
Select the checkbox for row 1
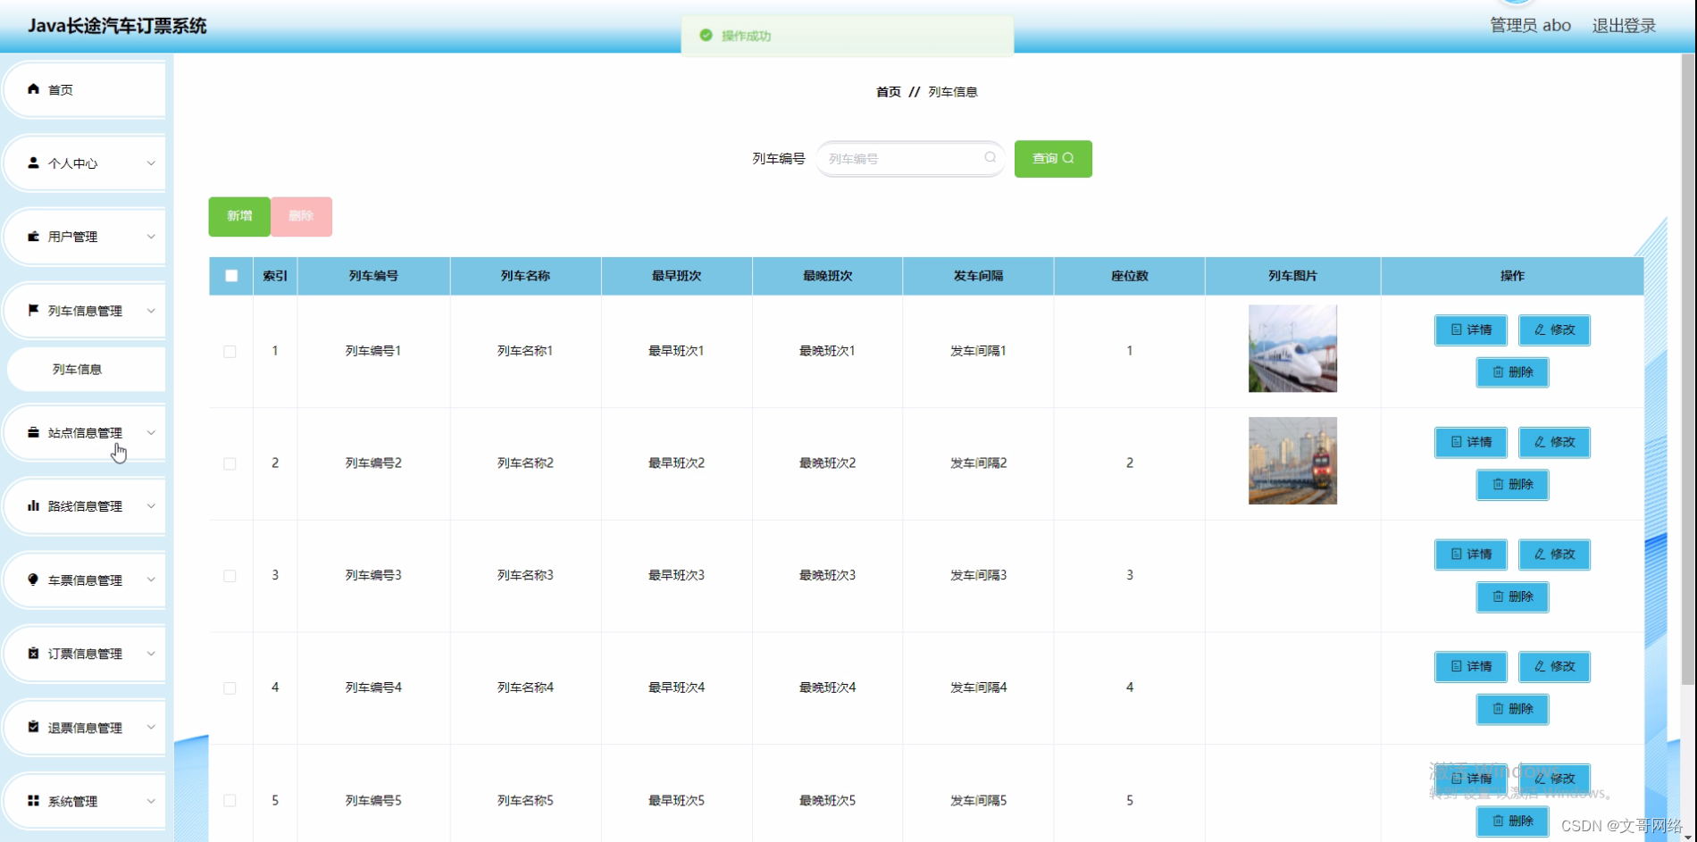pos(230,352)
